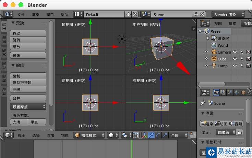Click the 旋转 button
Image resolution: width=252 pixels, height=158 pixels.
[28, 40]
